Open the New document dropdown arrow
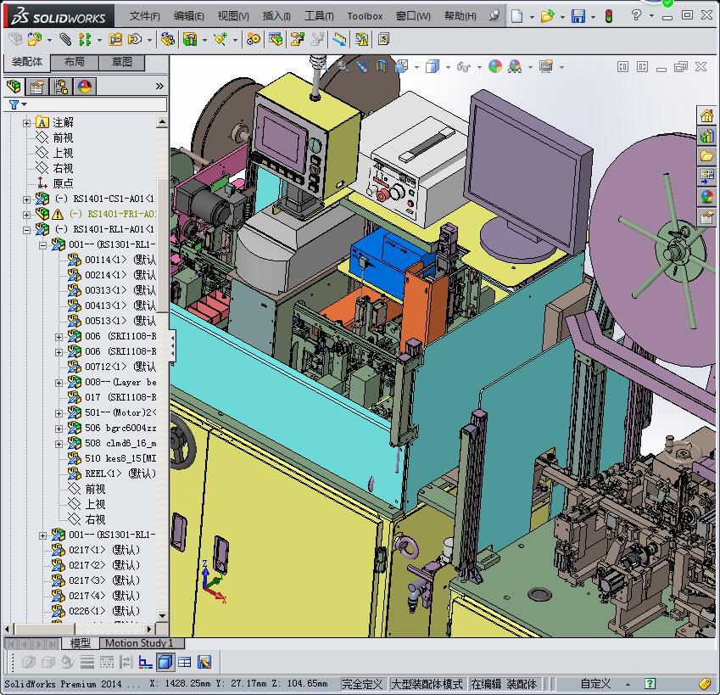 (532, 17)
